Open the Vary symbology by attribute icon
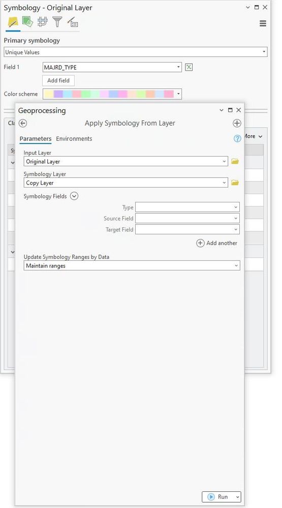This screenshot has height=508, width=282. point(27,22)
